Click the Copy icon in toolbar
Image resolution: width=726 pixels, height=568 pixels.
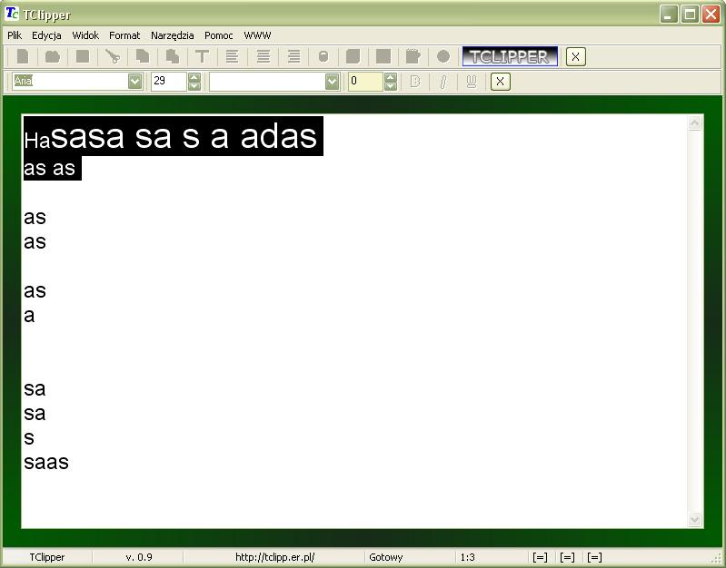[x=143, y=56]
